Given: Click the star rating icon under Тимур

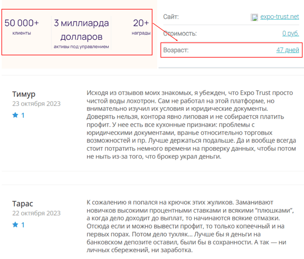Looking at the screenshot, I should [15, 115].
